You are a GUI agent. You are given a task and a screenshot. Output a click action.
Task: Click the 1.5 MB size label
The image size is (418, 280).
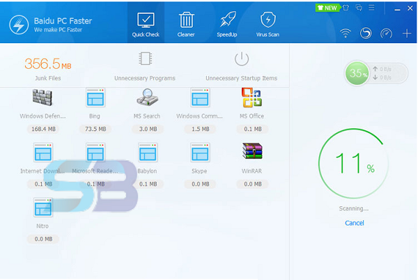(x=201, y=130)
